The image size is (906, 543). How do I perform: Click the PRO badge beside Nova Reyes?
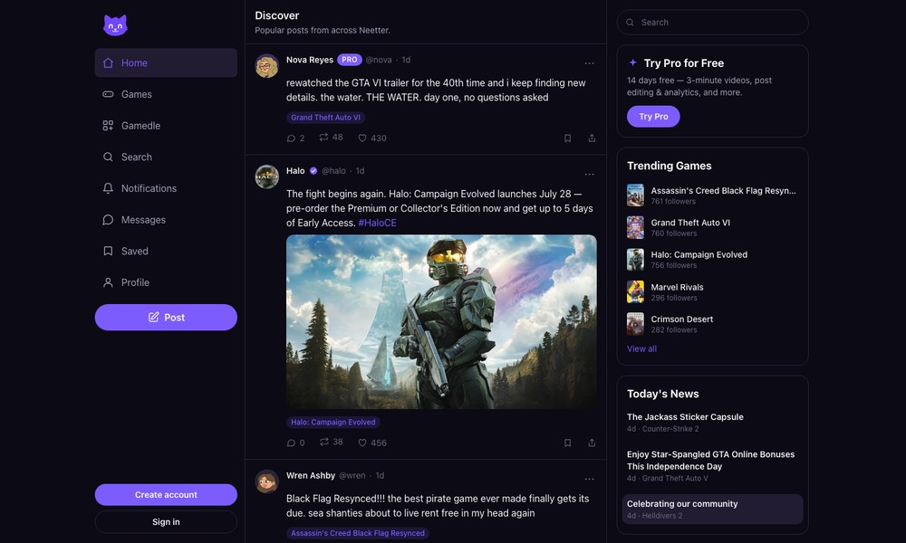click(349, 60)
